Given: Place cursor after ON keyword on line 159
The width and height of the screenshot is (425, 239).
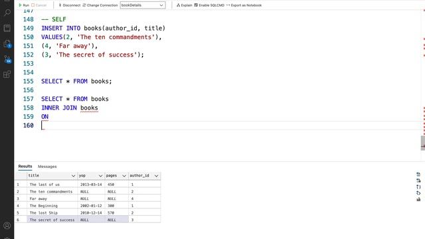Looking at the screenshot, I should (48, 117).
